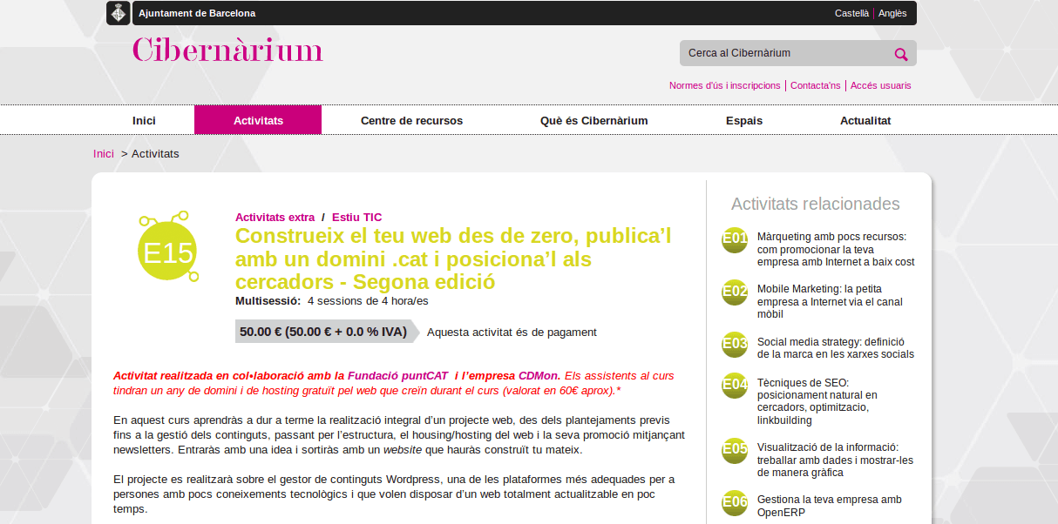
Task: Click the Inici breadcrumb link
Action: click(104, 153)
